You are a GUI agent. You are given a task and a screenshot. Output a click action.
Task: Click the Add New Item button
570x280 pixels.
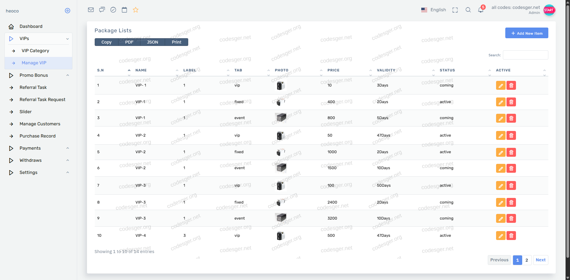pos(527,33)
